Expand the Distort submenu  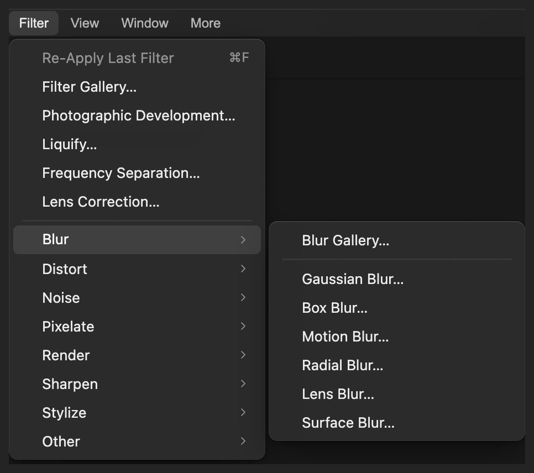[137, 269]
